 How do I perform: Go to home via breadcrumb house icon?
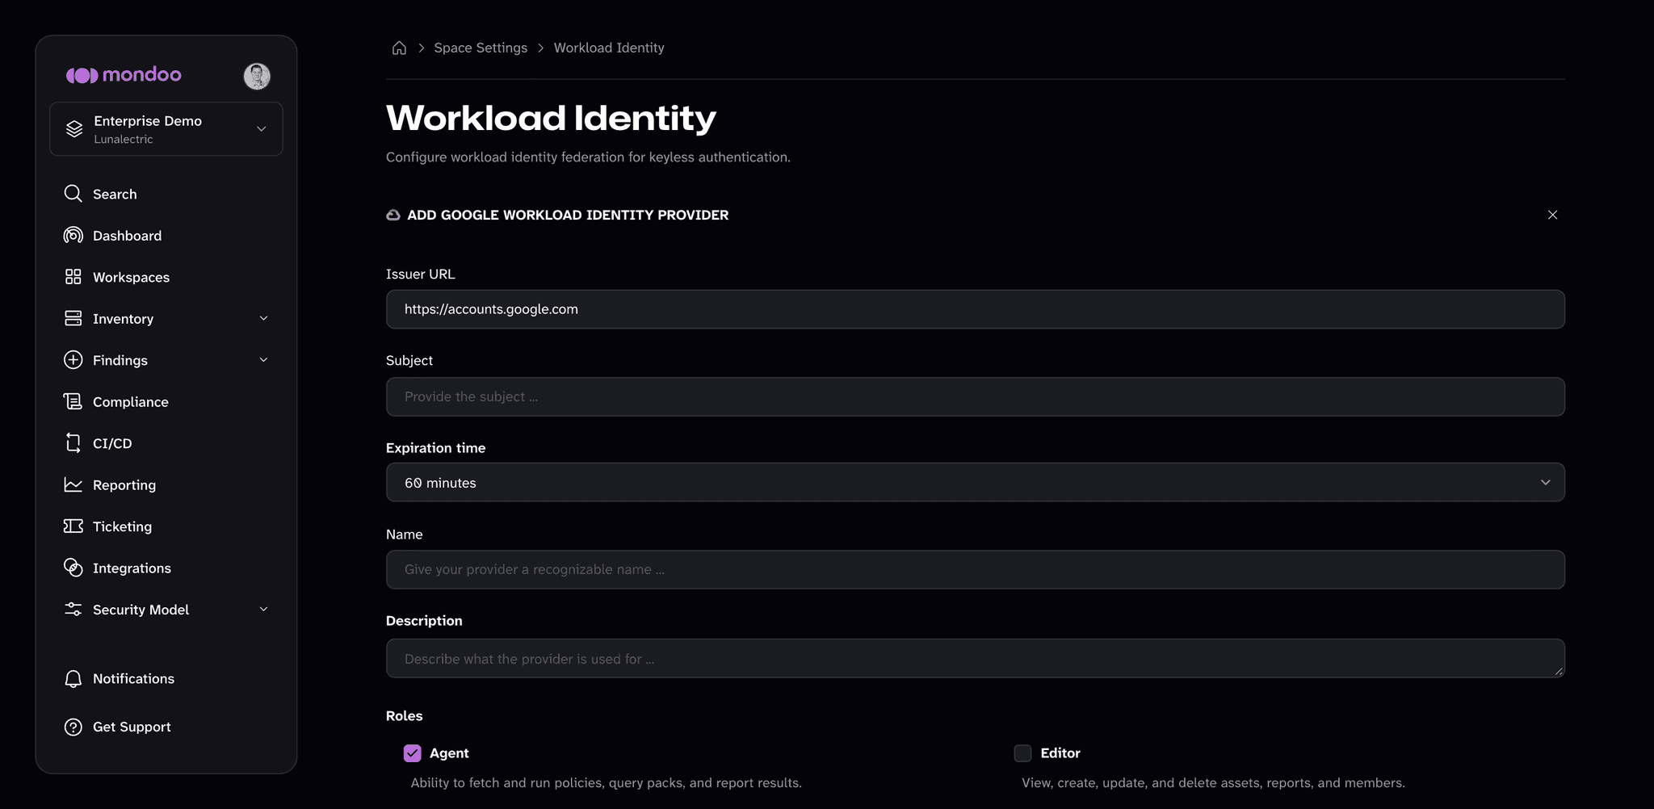point(399,48)
